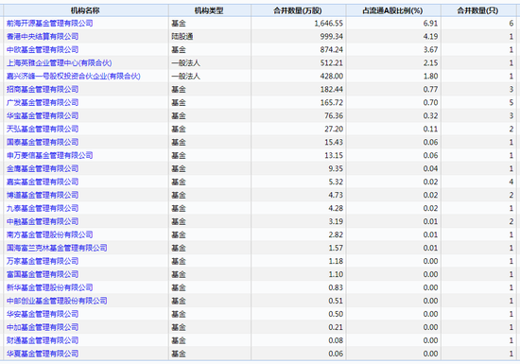Select 基金 type cell in 前海开源 row
This screenshot has width=520, height=364.
[179, 24]
